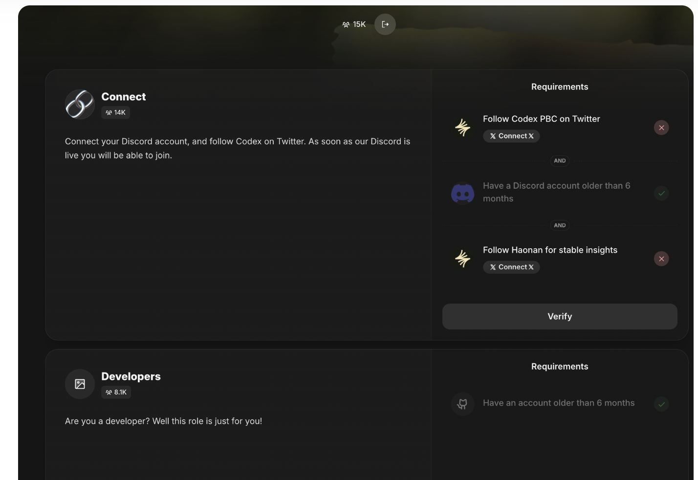Click the Follow Codex PBC on Twitter text
This screenshot has width=698, height=480.
point(541,119)
